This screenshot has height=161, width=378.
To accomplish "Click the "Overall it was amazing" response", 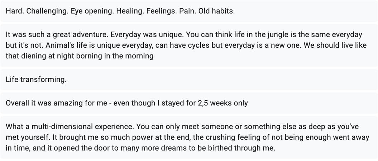I will (x=126, y=103).
